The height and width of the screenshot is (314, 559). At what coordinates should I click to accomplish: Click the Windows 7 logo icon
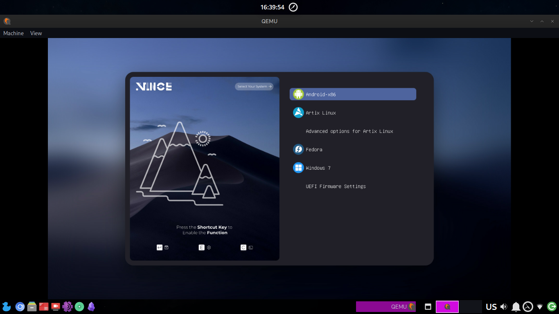pos(298,168)
